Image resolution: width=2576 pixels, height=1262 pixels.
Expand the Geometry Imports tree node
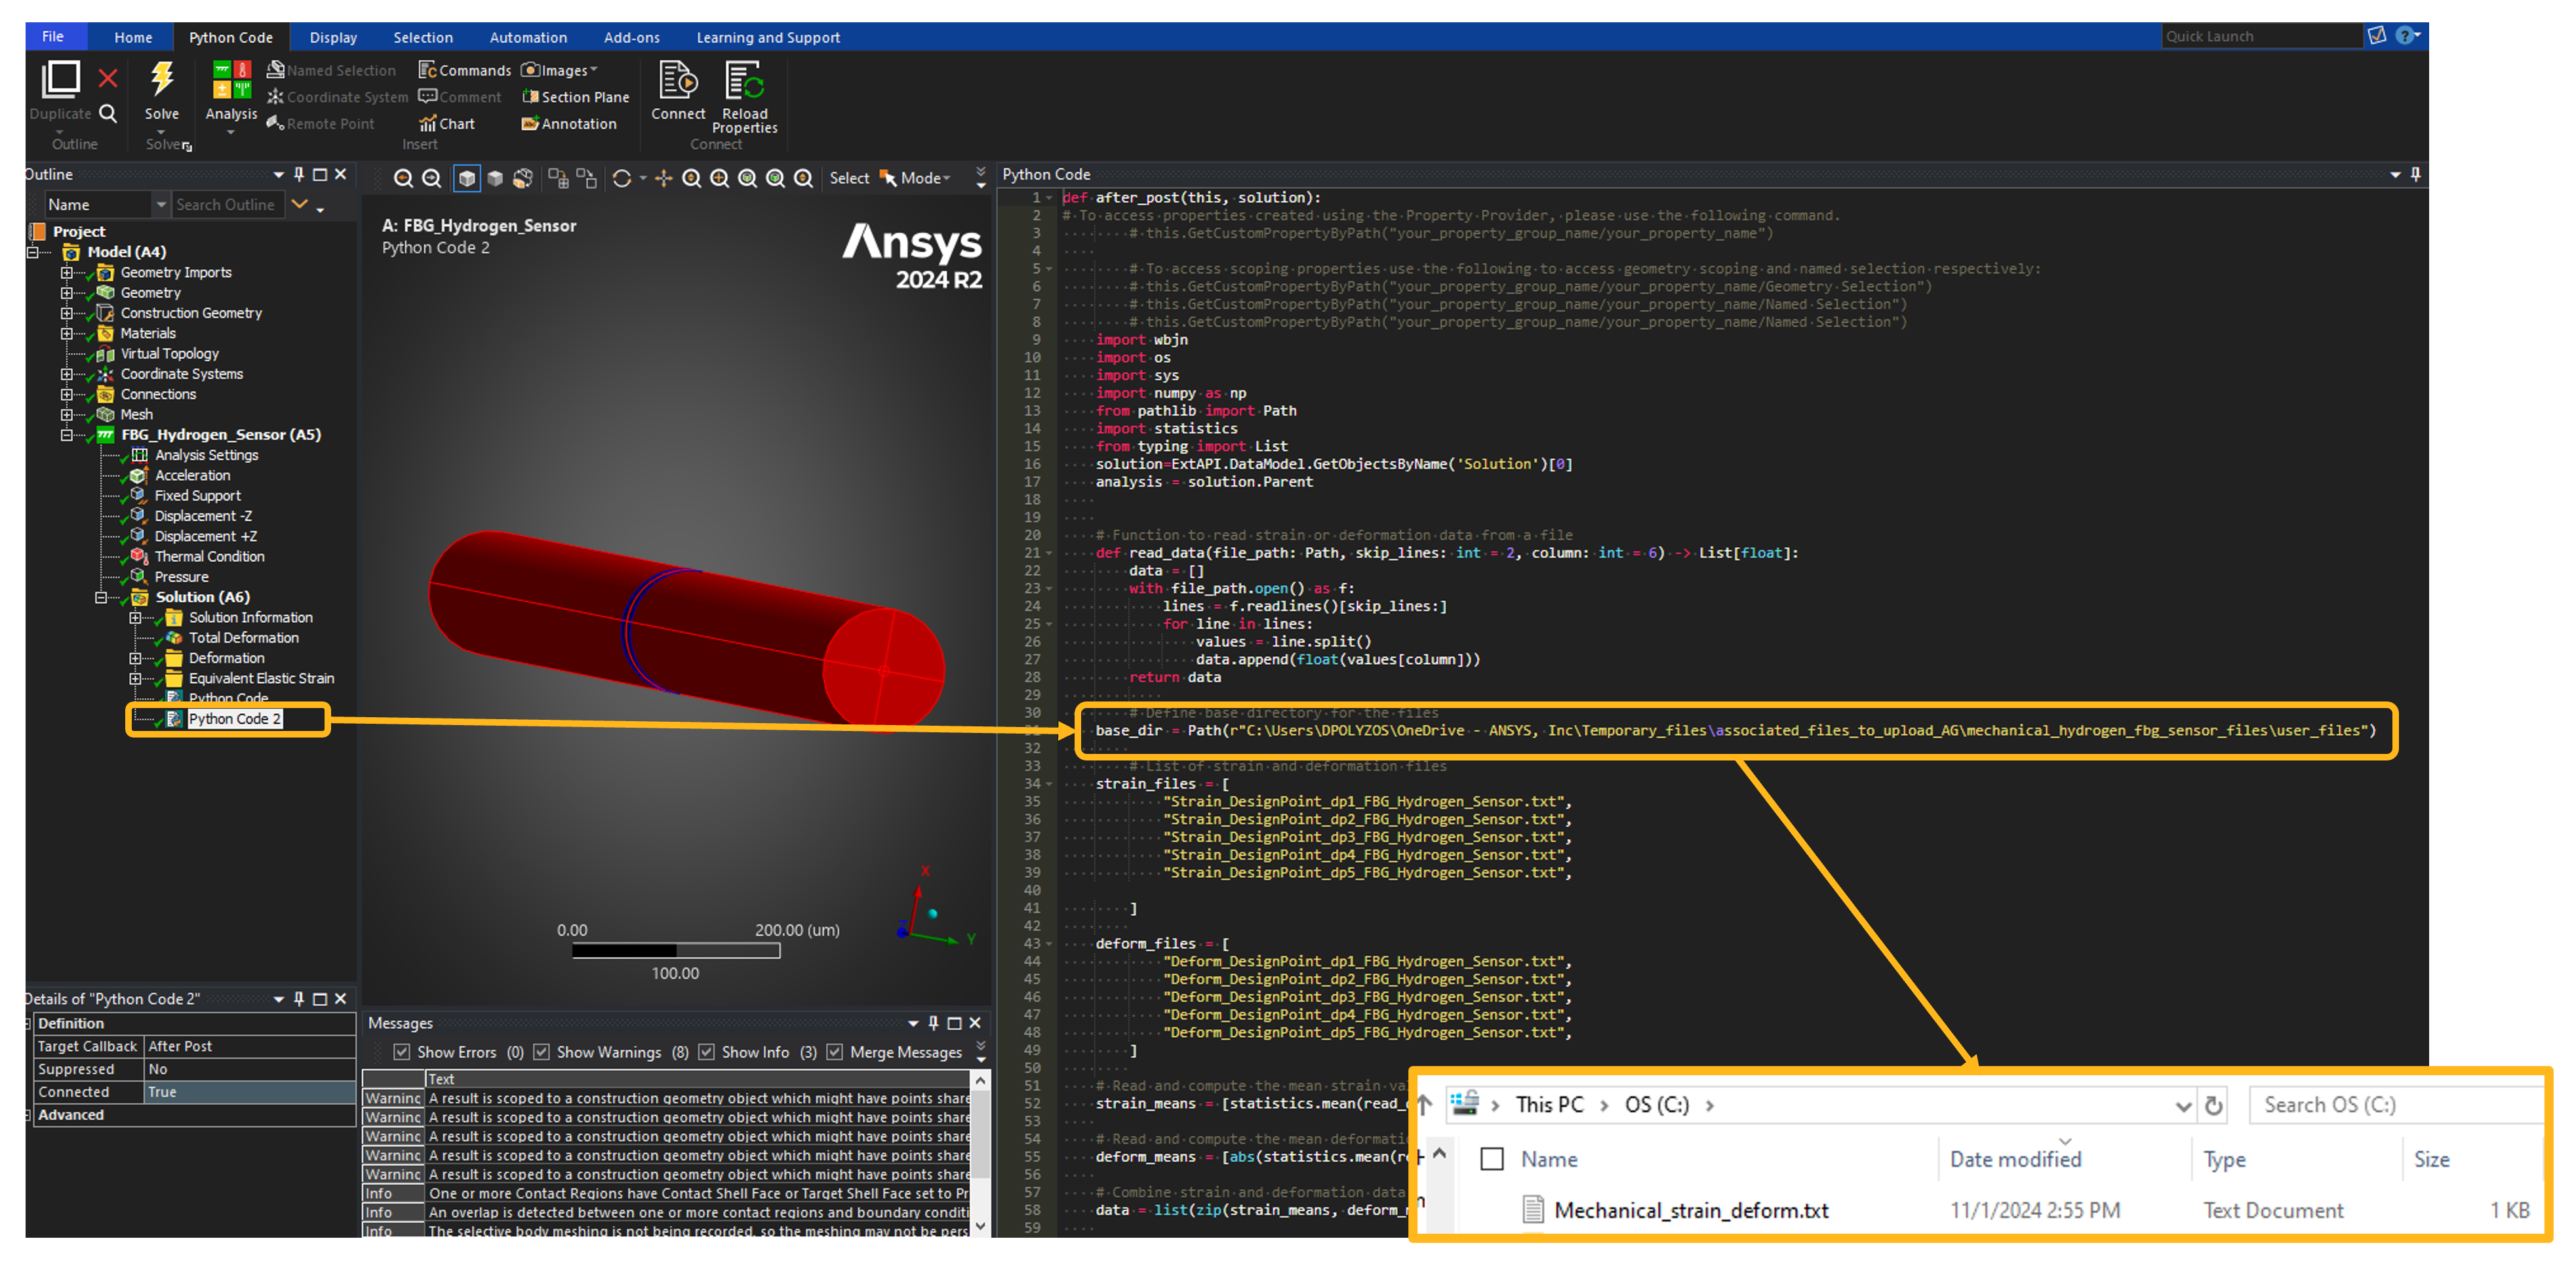point(66,272)
